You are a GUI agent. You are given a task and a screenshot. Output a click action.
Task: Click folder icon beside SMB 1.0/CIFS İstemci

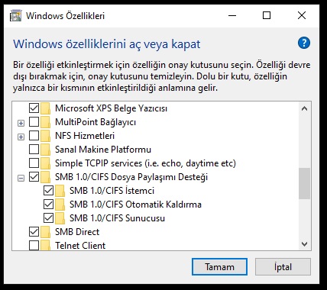[60, 191]
